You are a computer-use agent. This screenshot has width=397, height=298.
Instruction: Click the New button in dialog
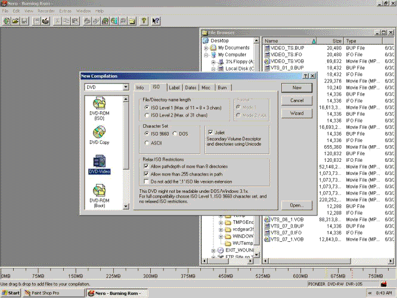tap(297, 88)
